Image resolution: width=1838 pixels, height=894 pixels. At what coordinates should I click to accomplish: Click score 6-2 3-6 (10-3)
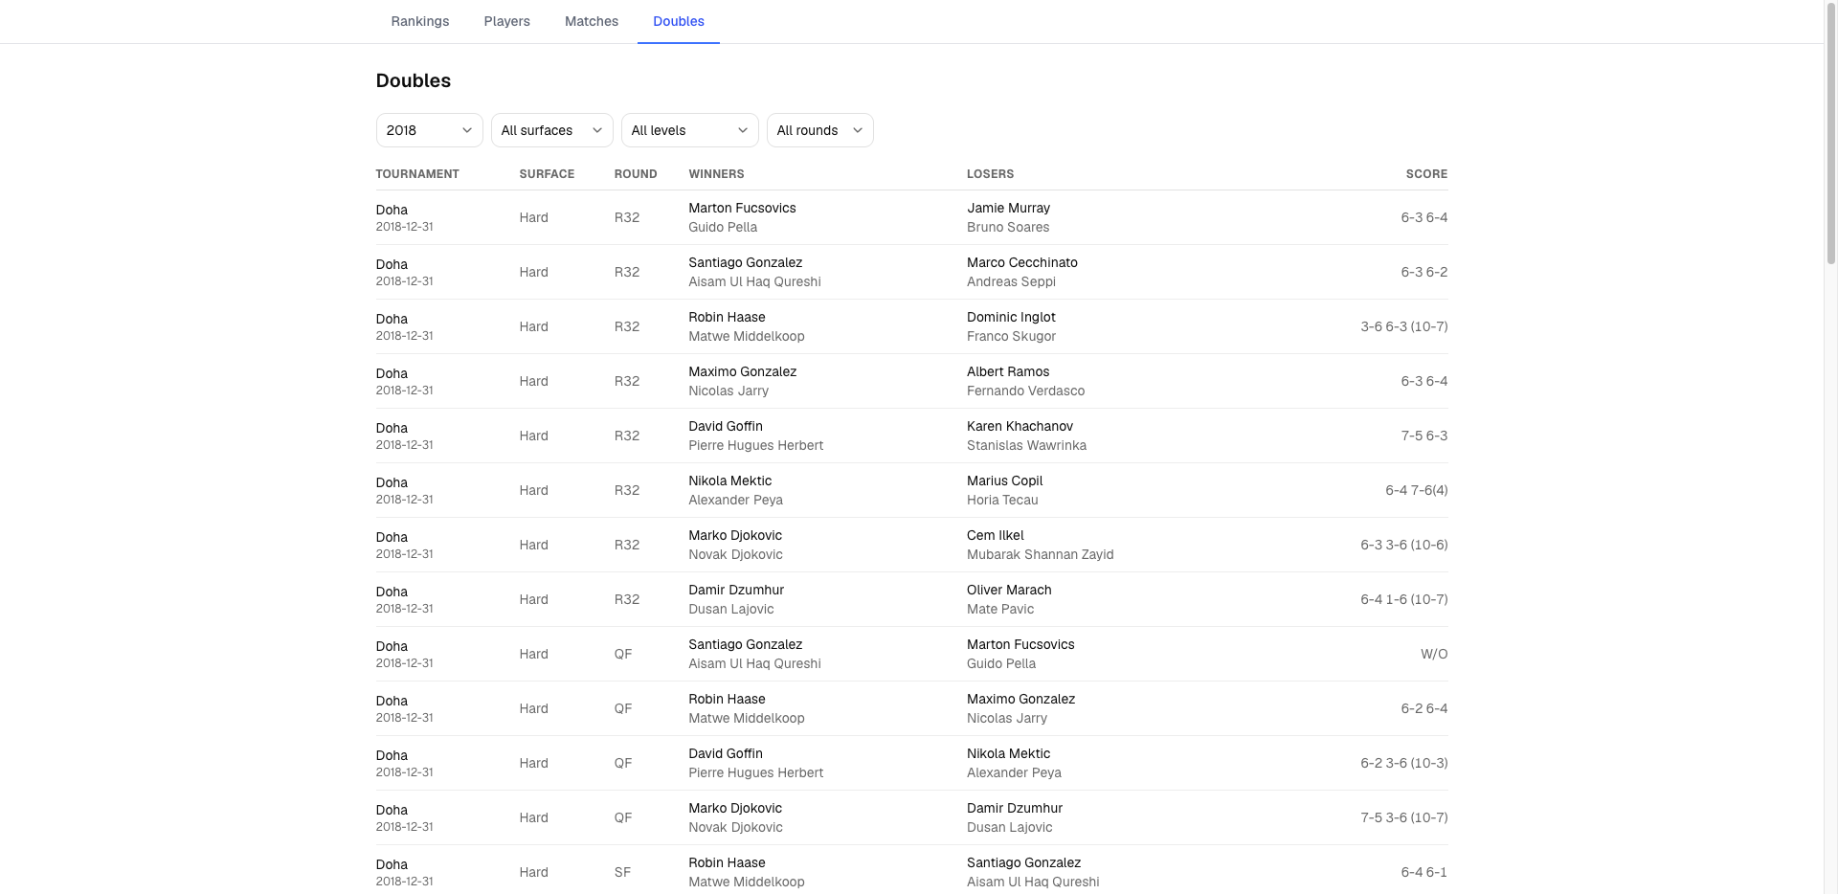[x=1404, y=763]
